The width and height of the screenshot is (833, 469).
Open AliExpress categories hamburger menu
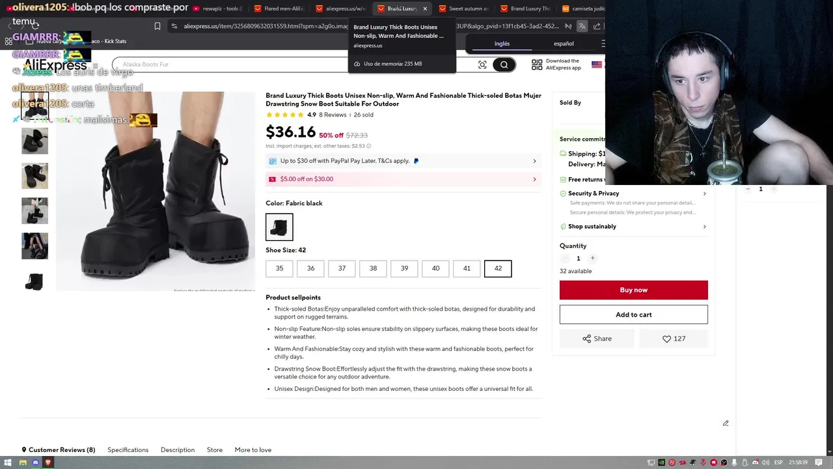click(95, 65)
